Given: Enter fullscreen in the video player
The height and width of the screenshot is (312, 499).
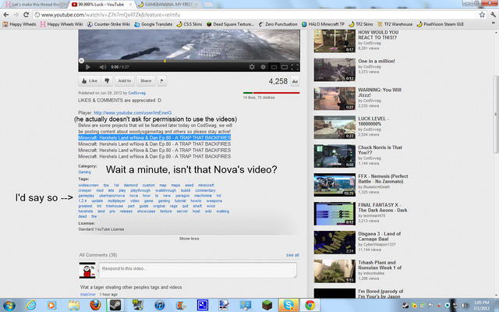Looking at the screenshot, I should click(x=295, y=67).
